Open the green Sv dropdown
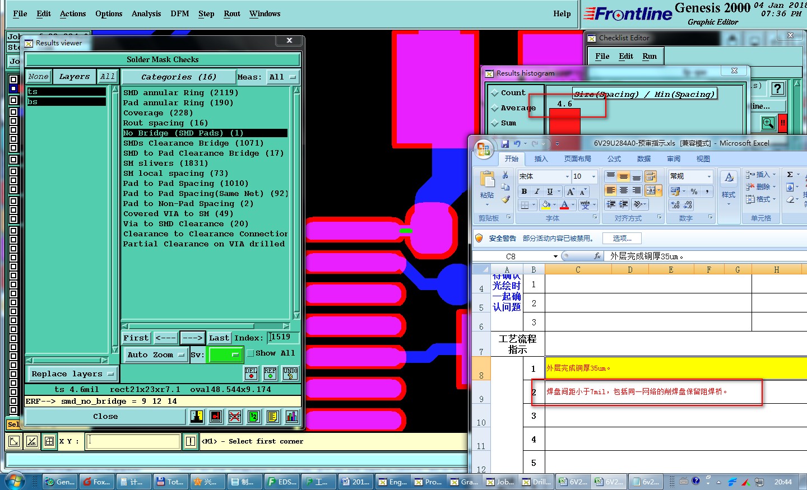 225,354
